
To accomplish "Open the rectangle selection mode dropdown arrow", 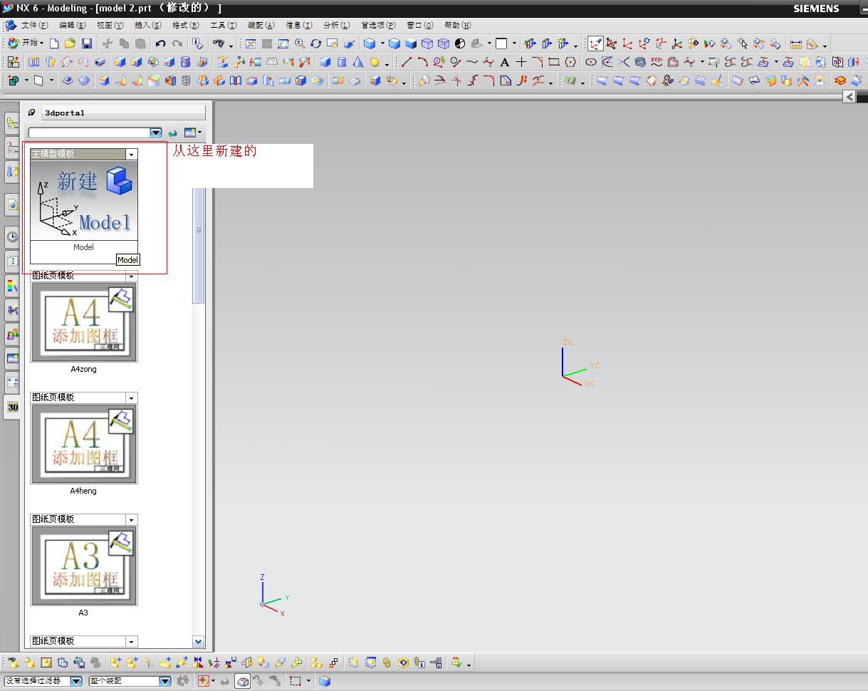I will 308,681.
